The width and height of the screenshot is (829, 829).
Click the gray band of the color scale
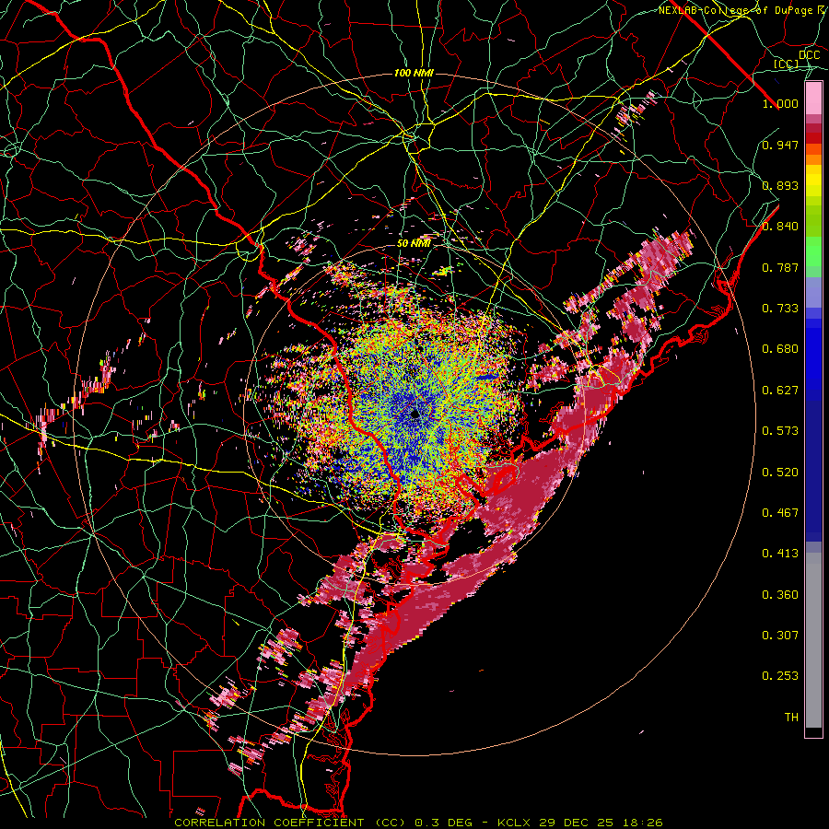pos(813,640)
